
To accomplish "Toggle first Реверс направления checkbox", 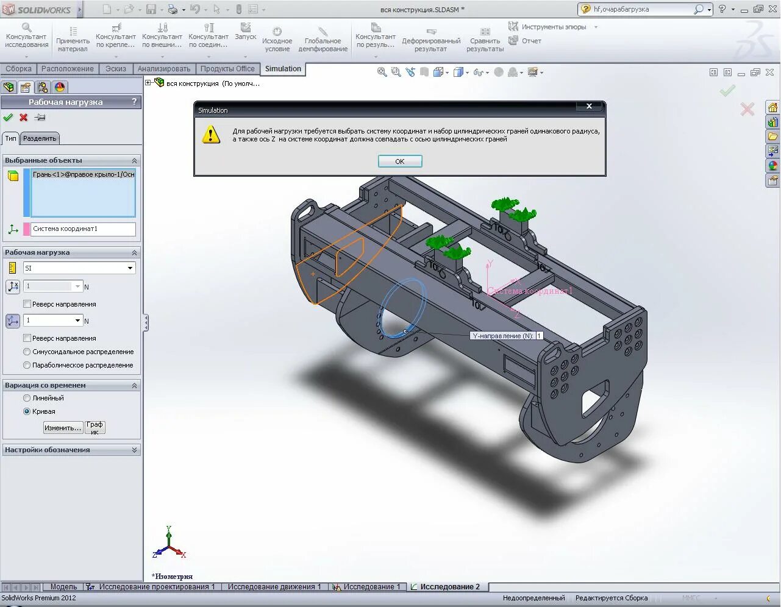I will coord(27,304).
